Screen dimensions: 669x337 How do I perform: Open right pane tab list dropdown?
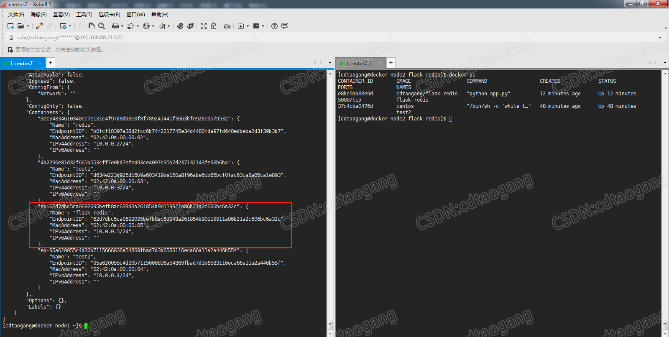(665, 63)
